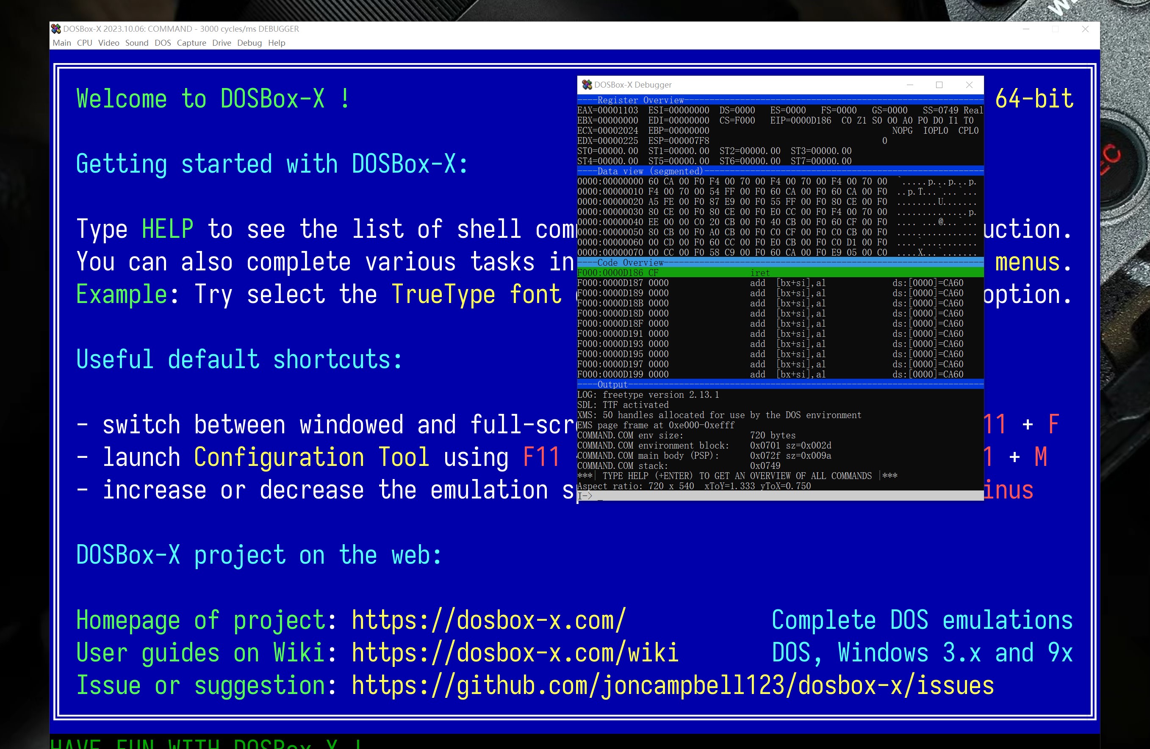Click the SS=0749 segment register
Screen dimensions: 1150x749
940,110
